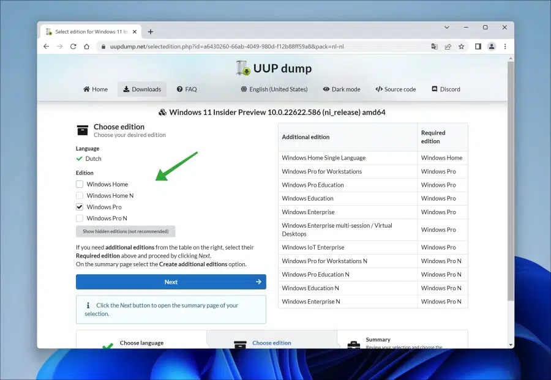The image size is (551, 380).
Task: Share this page via share icon
Action: 448,47
